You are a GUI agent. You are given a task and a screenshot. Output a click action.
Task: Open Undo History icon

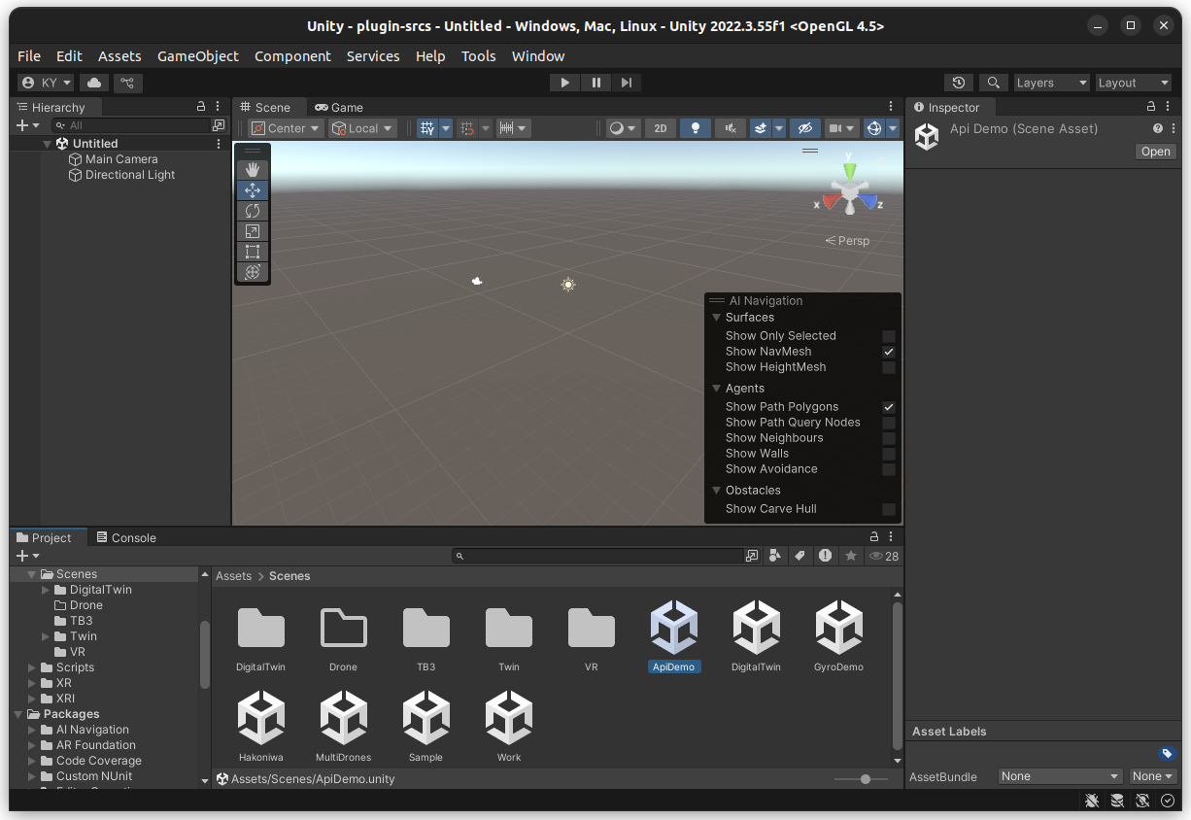click(959, 83)
